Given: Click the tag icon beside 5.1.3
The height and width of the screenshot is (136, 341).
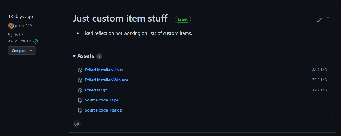Looking at the screenshot, I should [11, 35].
